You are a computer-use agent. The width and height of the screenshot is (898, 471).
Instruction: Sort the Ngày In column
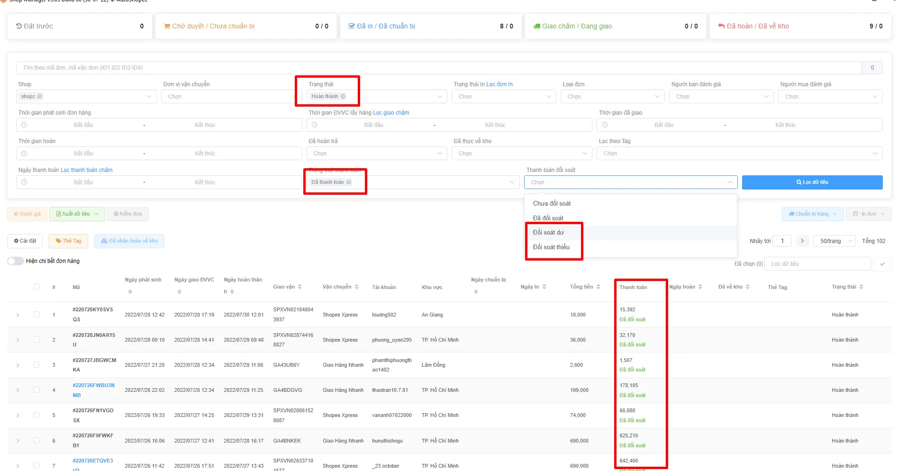544,287
